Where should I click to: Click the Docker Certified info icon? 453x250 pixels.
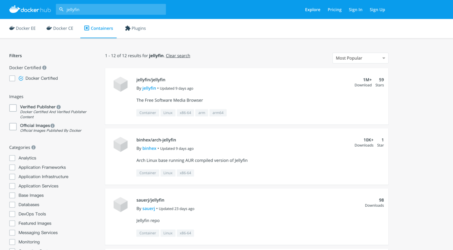click(44, 68)
